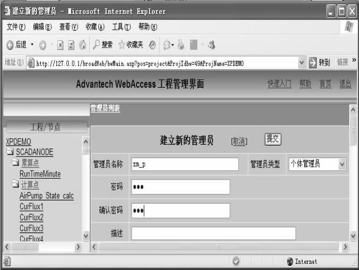Open the 计算点 tree link
The image size is (359, 270).
pos(30,185)
